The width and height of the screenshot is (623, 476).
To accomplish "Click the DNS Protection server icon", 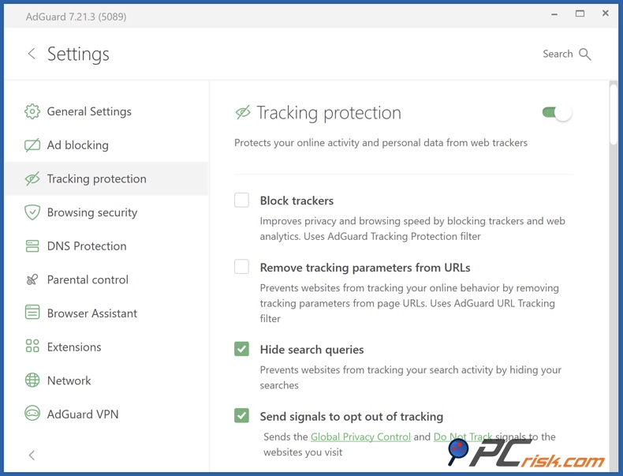I will pyautogui.click(x=32, y=246).
